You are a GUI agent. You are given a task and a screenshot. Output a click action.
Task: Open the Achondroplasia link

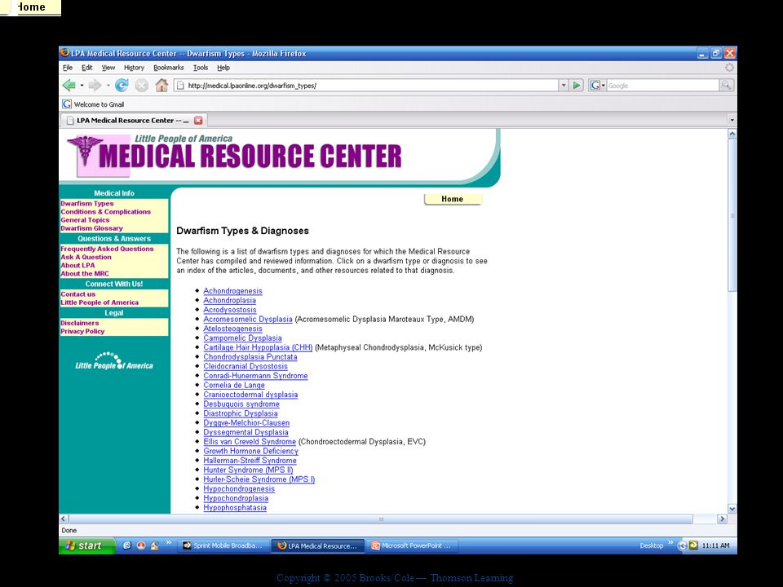(230, 301)
